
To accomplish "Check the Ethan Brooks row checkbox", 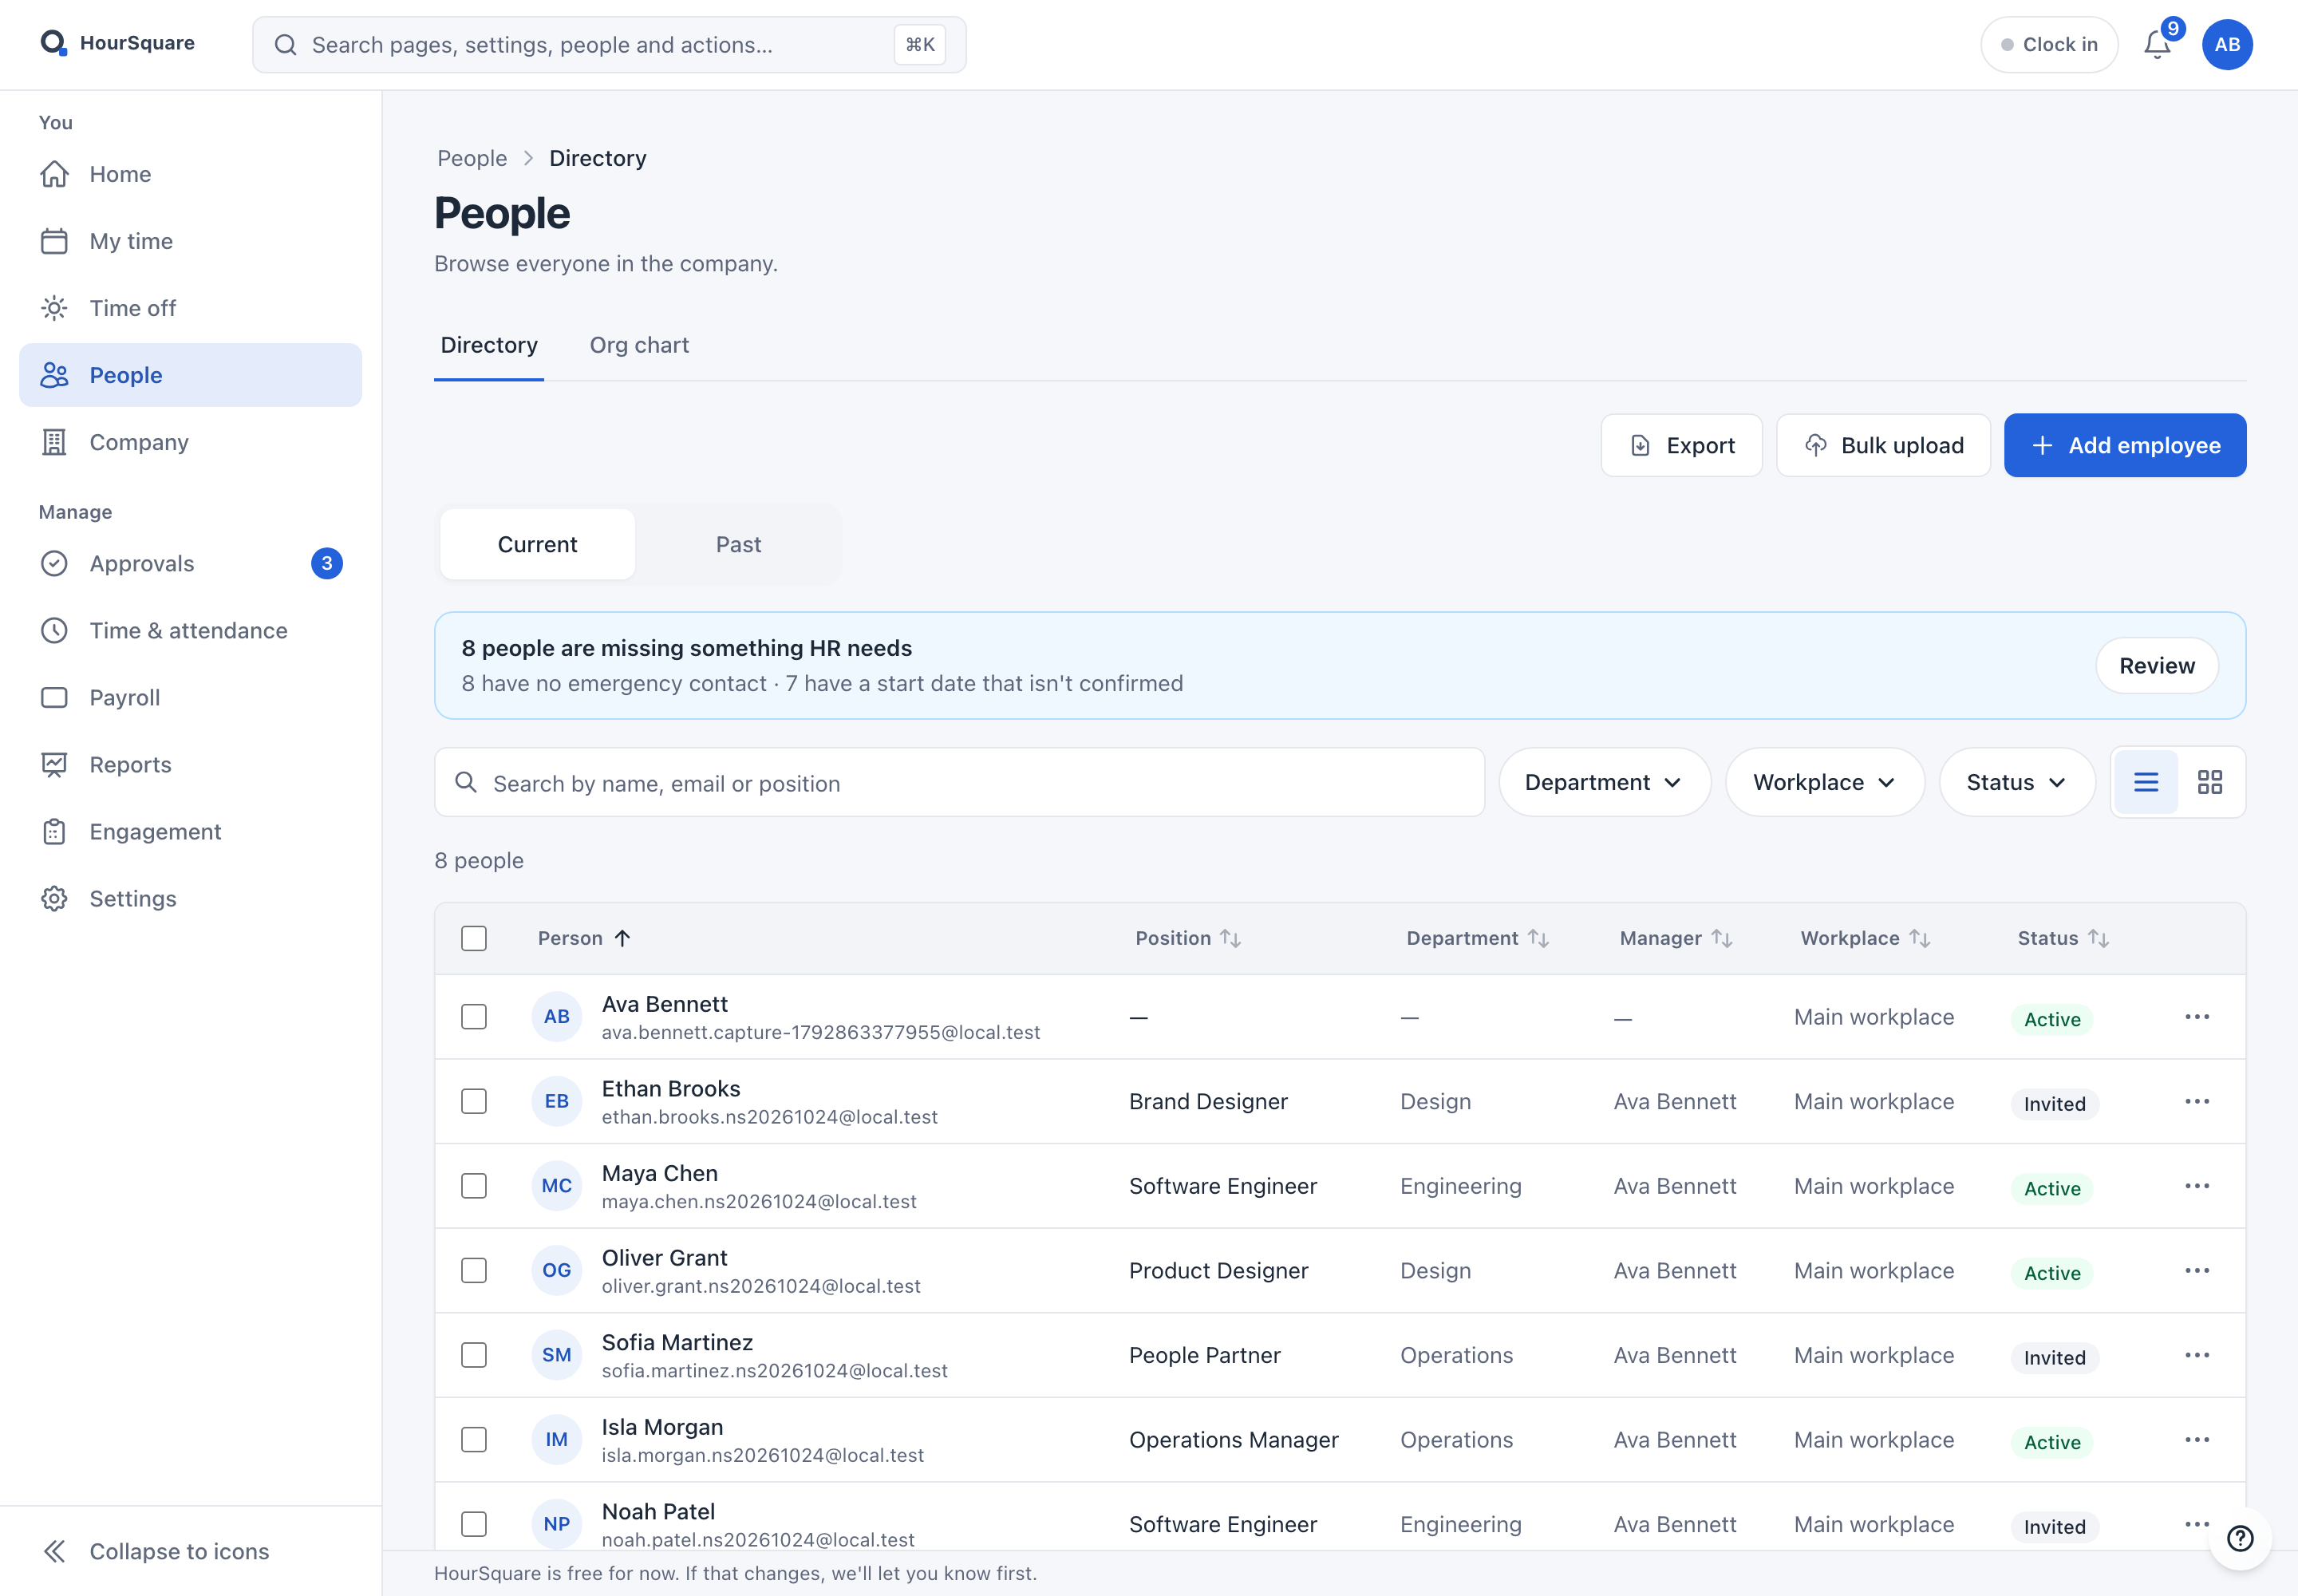I will click(x=474, y=1101).
